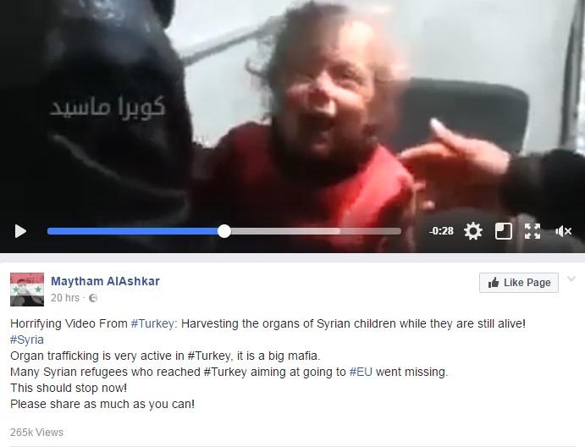
Task: Enter fullscreen video mode
Action: click(x=533, y=231)
